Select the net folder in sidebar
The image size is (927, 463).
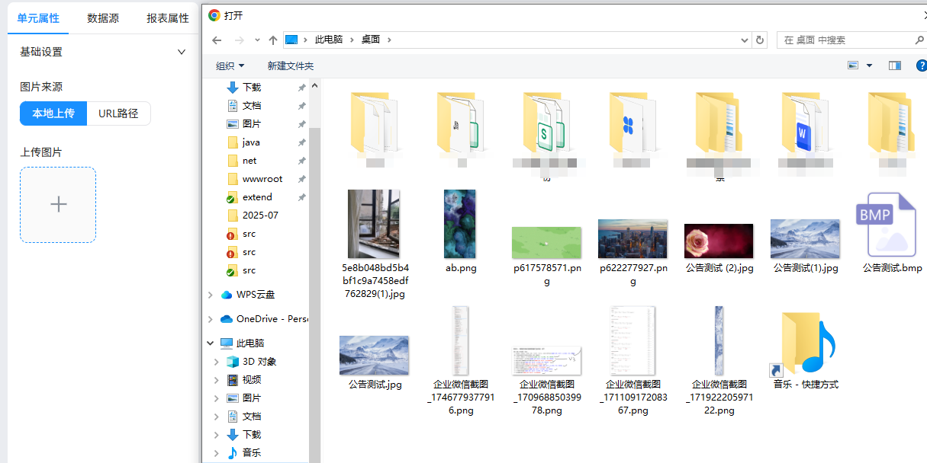pos(249,161)
